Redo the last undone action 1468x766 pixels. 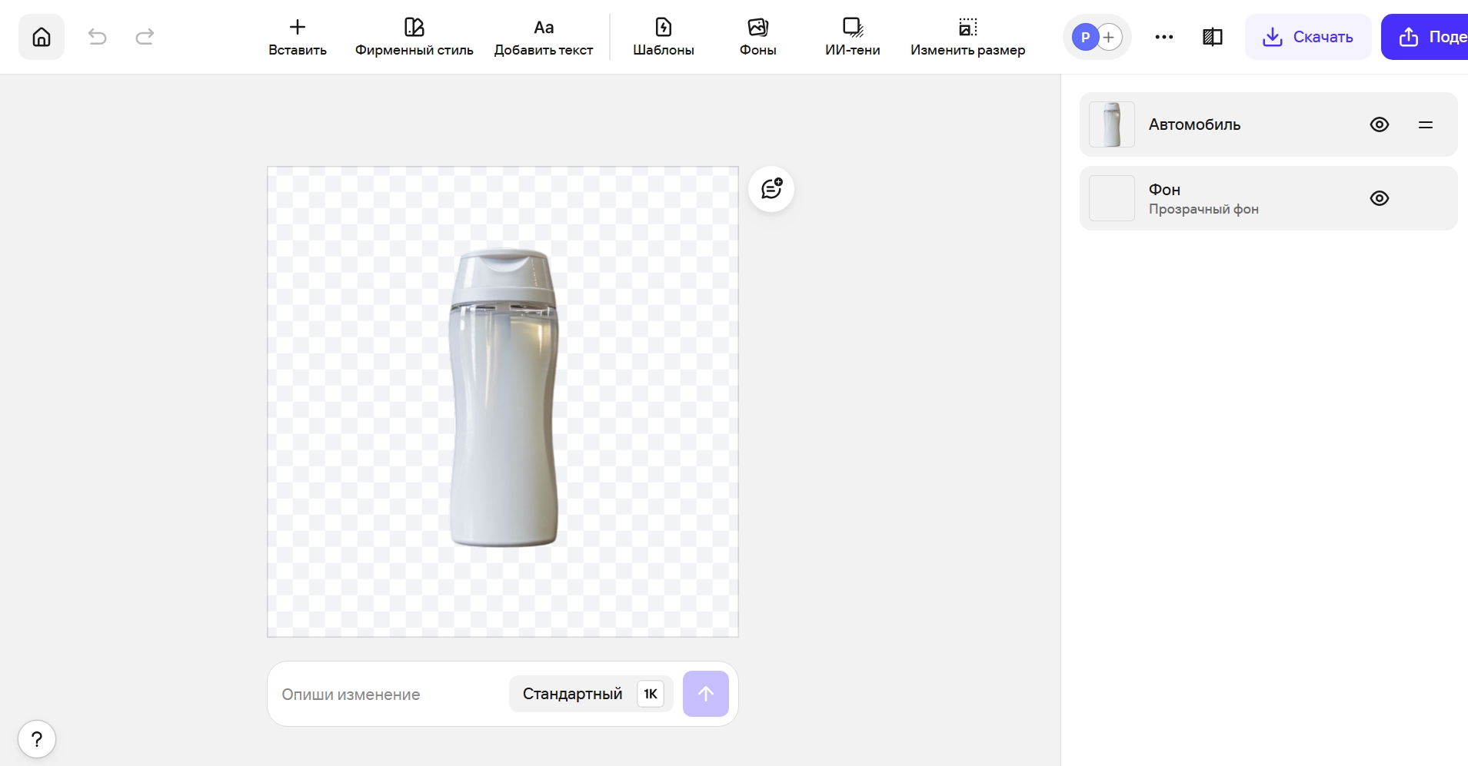tap(145, 36)
